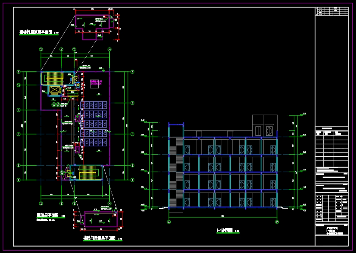This screenshot has width=356, height=253.
Task: Select the paired detail callout bubbles near elevator
Action: (x=56, y=105)
